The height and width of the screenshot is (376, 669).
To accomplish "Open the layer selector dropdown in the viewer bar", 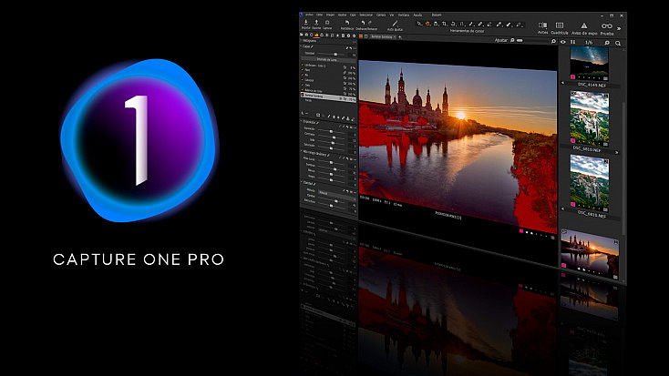I will [x=383, y=37].
